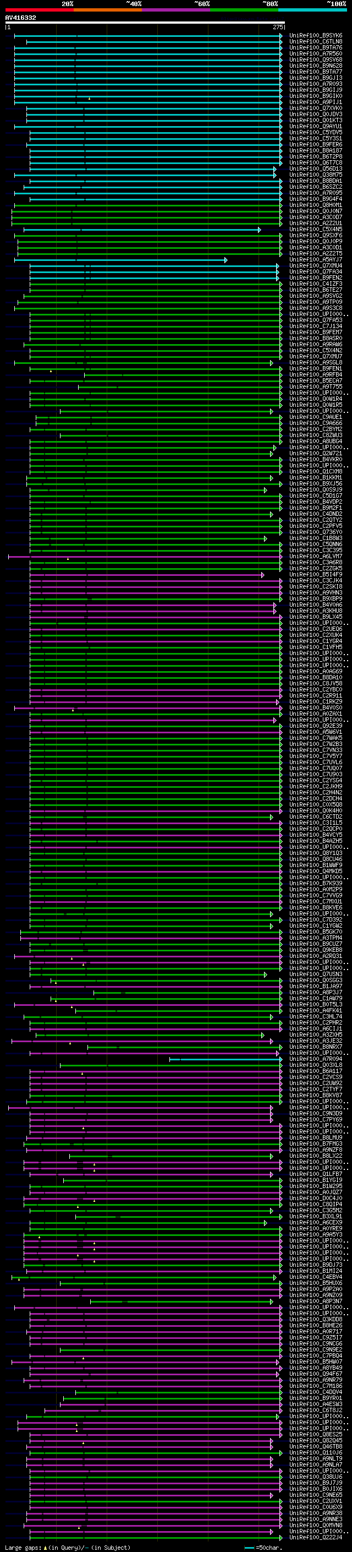Select the UniRef100_A3ZXH5 label
Screen dimensions: 352x1552
[x=315, y=1035]
